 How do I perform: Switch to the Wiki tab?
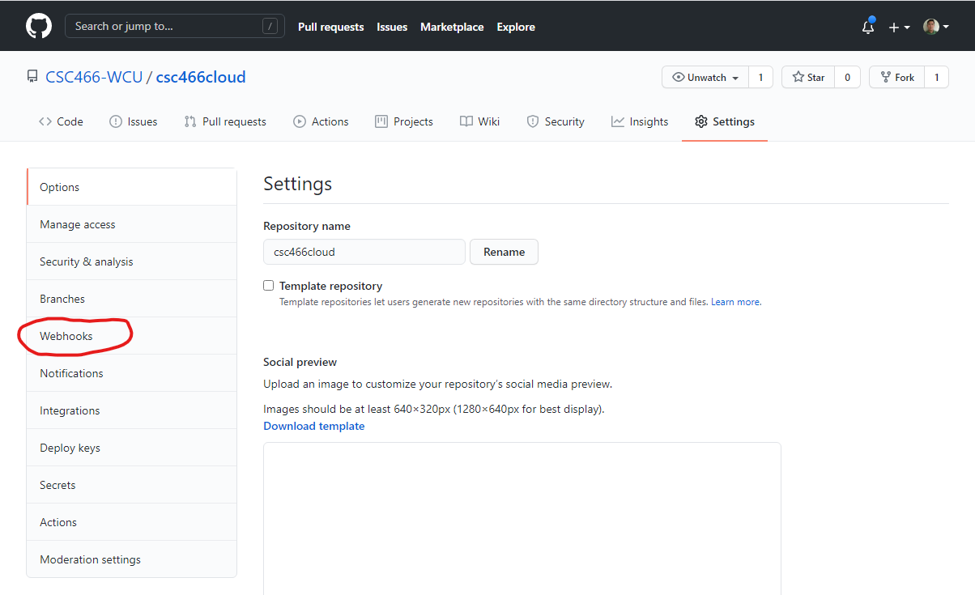[479, 121]
